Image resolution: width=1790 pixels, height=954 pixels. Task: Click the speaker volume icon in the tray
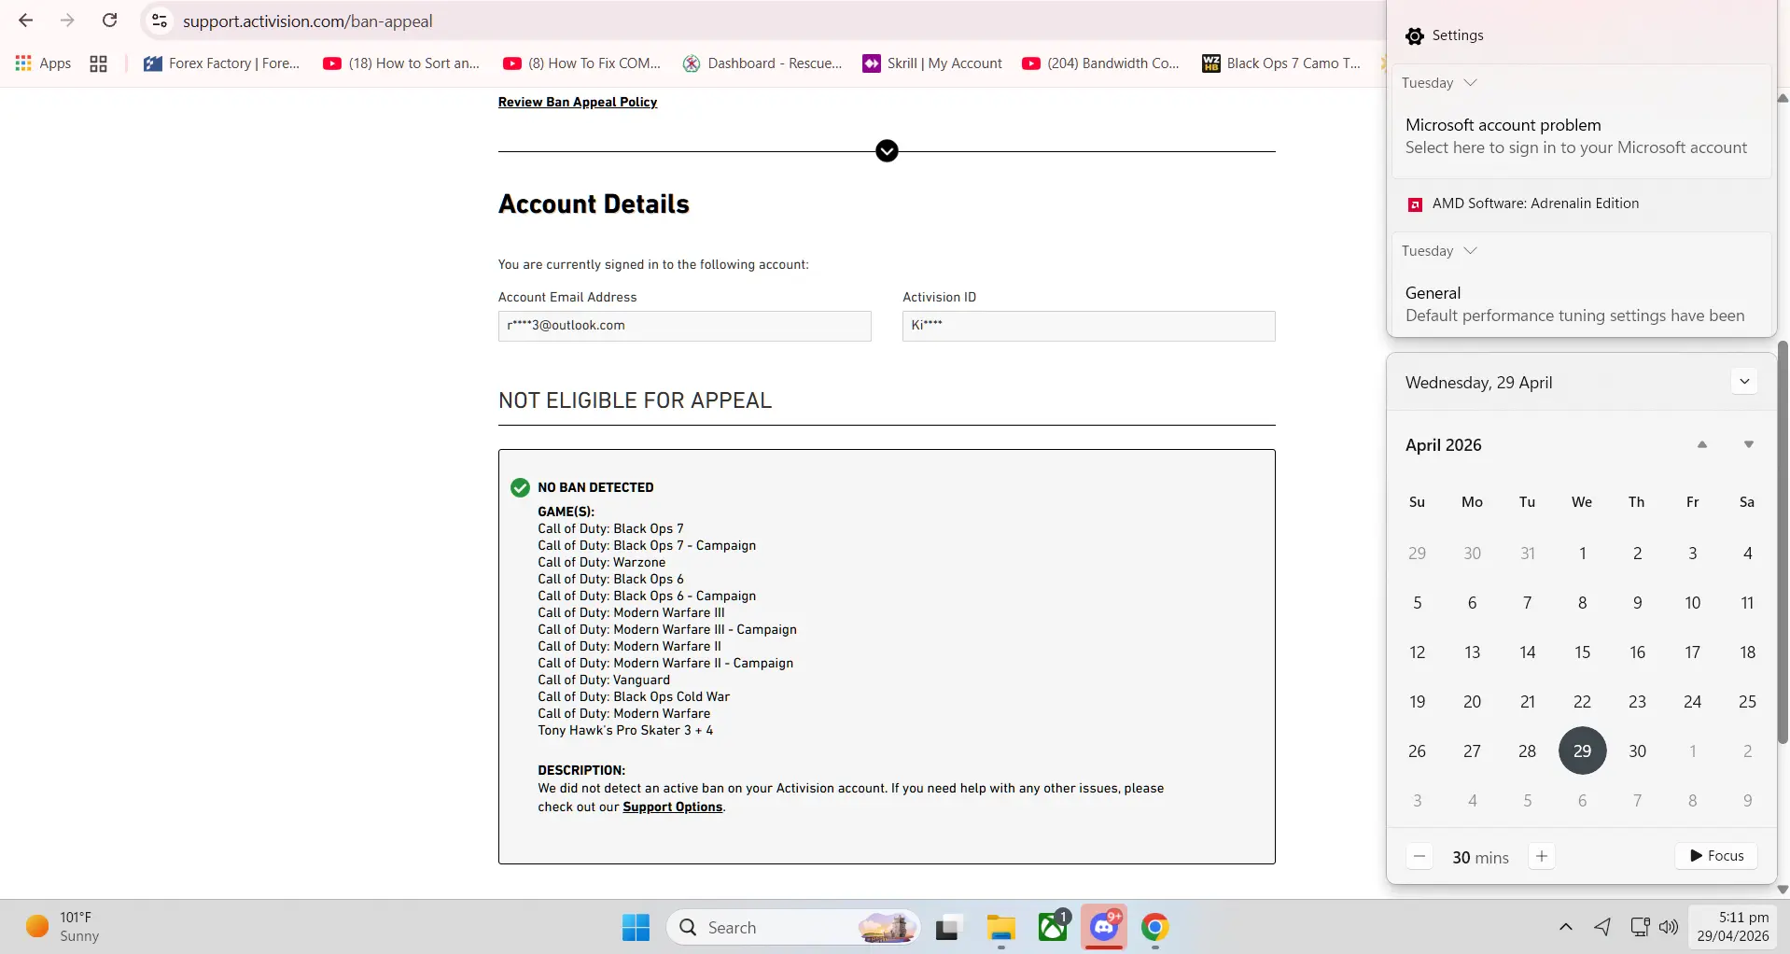[x=1669, y=927]
